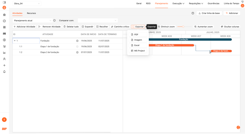Image resolution: width=245 pixels, height=134 pixels.
Task: Click the ID 1 cell
Action: (26, 41)
